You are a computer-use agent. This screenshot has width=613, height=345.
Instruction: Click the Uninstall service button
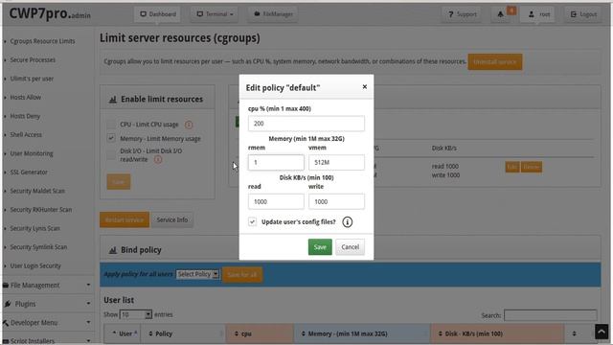pos(495,61)
